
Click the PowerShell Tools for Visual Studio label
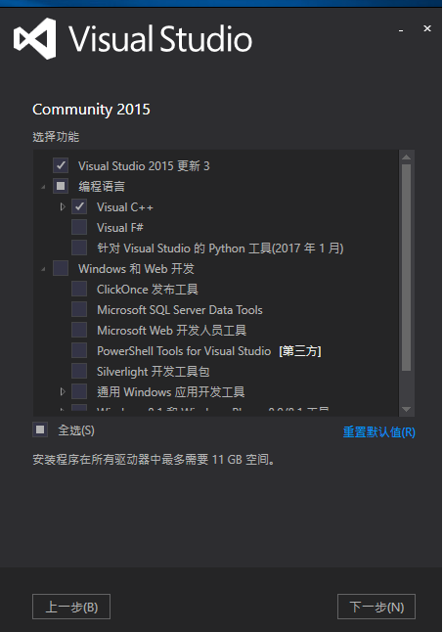click(x=184, y=351)
